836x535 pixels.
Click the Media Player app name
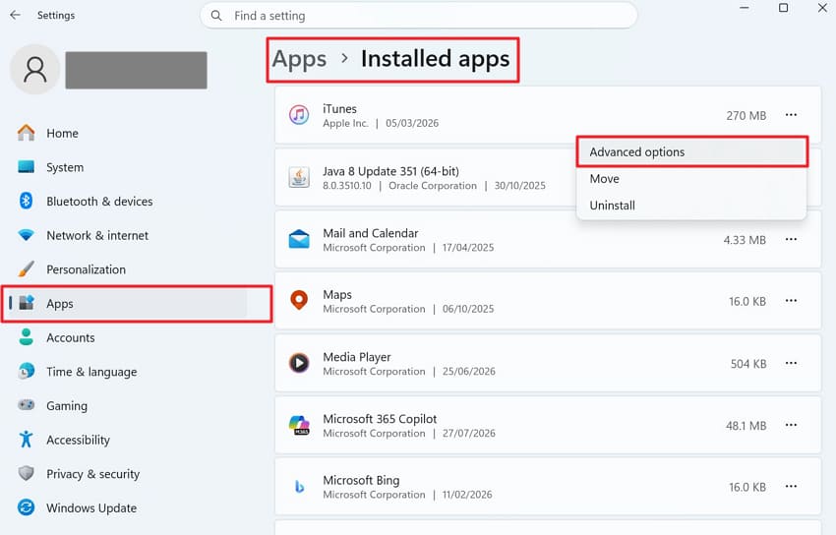tap(357, 357)
